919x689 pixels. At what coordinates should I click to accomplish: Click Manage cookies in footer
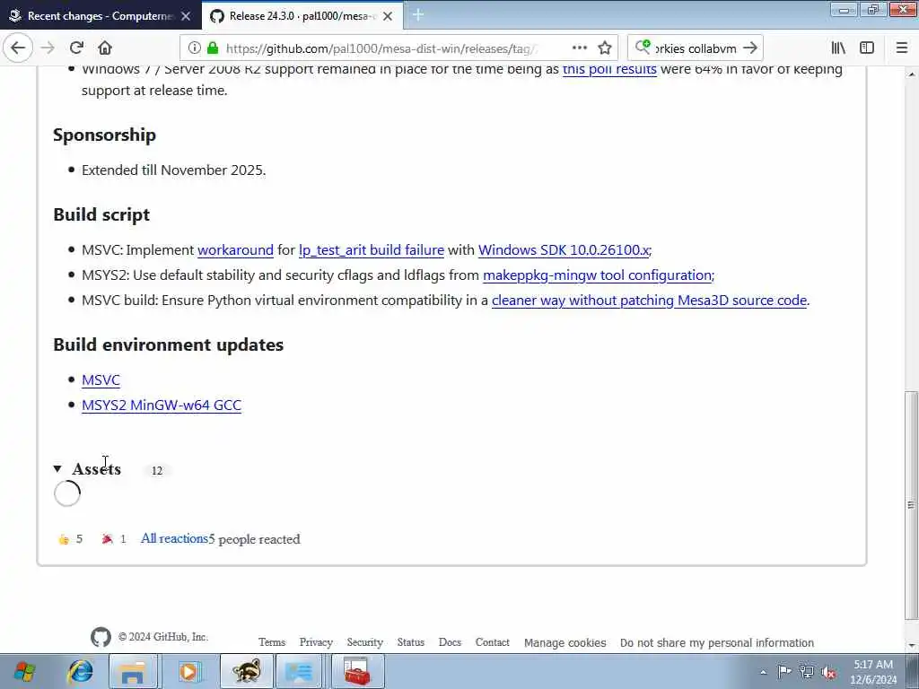565,642
